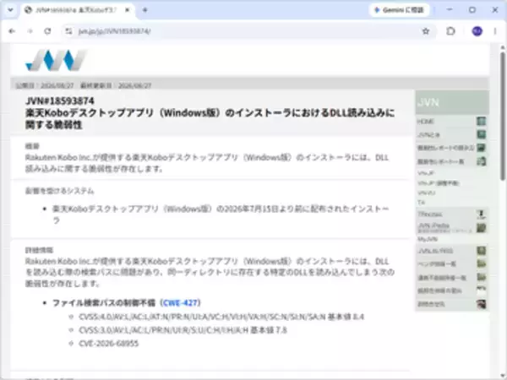Click the CVSS:4.0 vector line
This screenshot has width=507, height=380.
[x=221, y=317]
